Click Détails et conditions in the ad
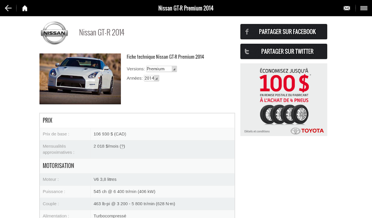This screenshot has width=372, height=218. [x=257, y=131]
